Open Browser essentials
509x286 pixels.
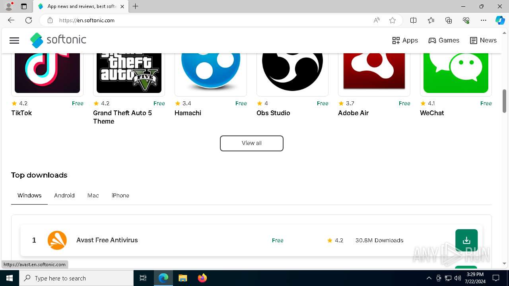466,20
